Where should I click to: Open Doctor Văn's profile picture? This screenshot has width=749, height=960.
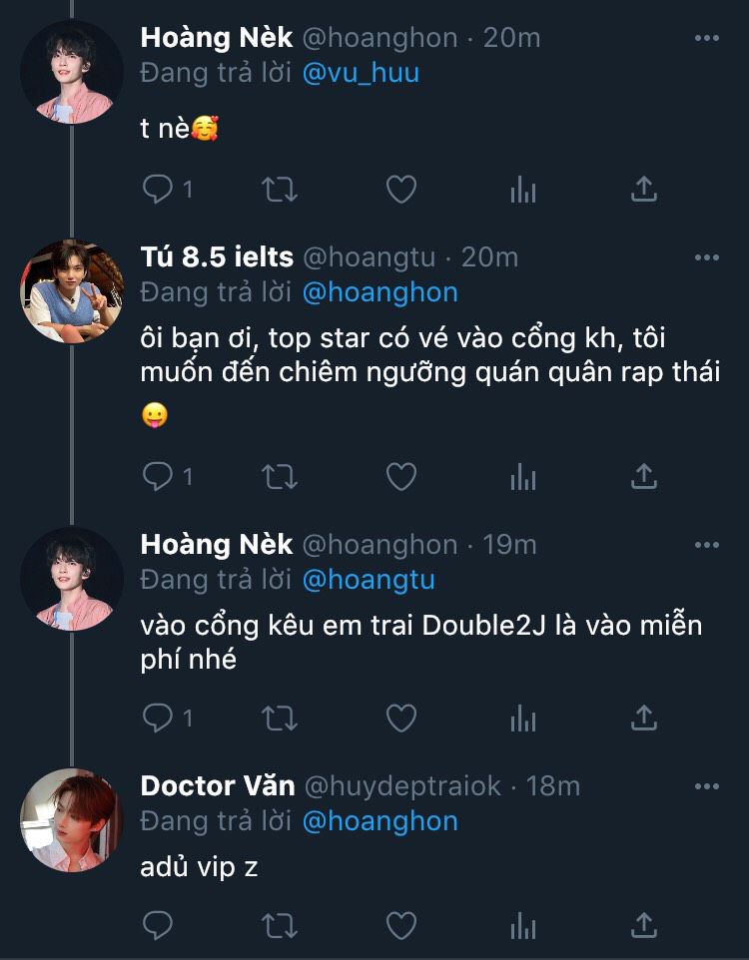click(71, 820)
